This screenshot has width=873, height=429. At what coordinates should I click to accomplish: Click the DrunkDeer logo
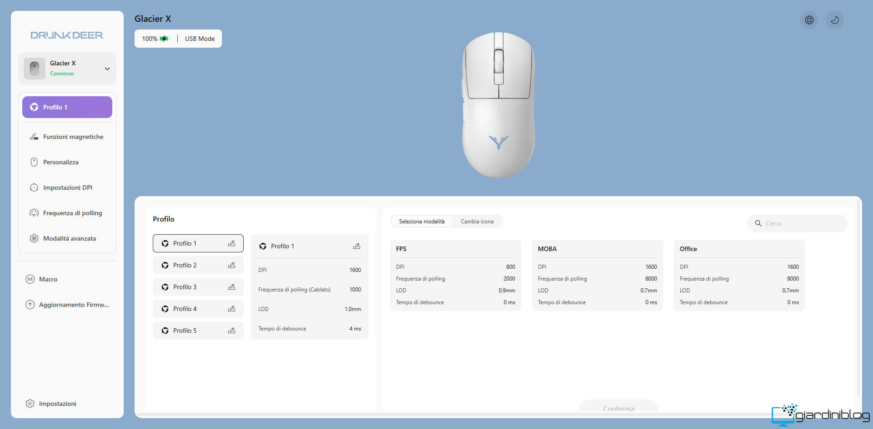[x=67, y=35]
